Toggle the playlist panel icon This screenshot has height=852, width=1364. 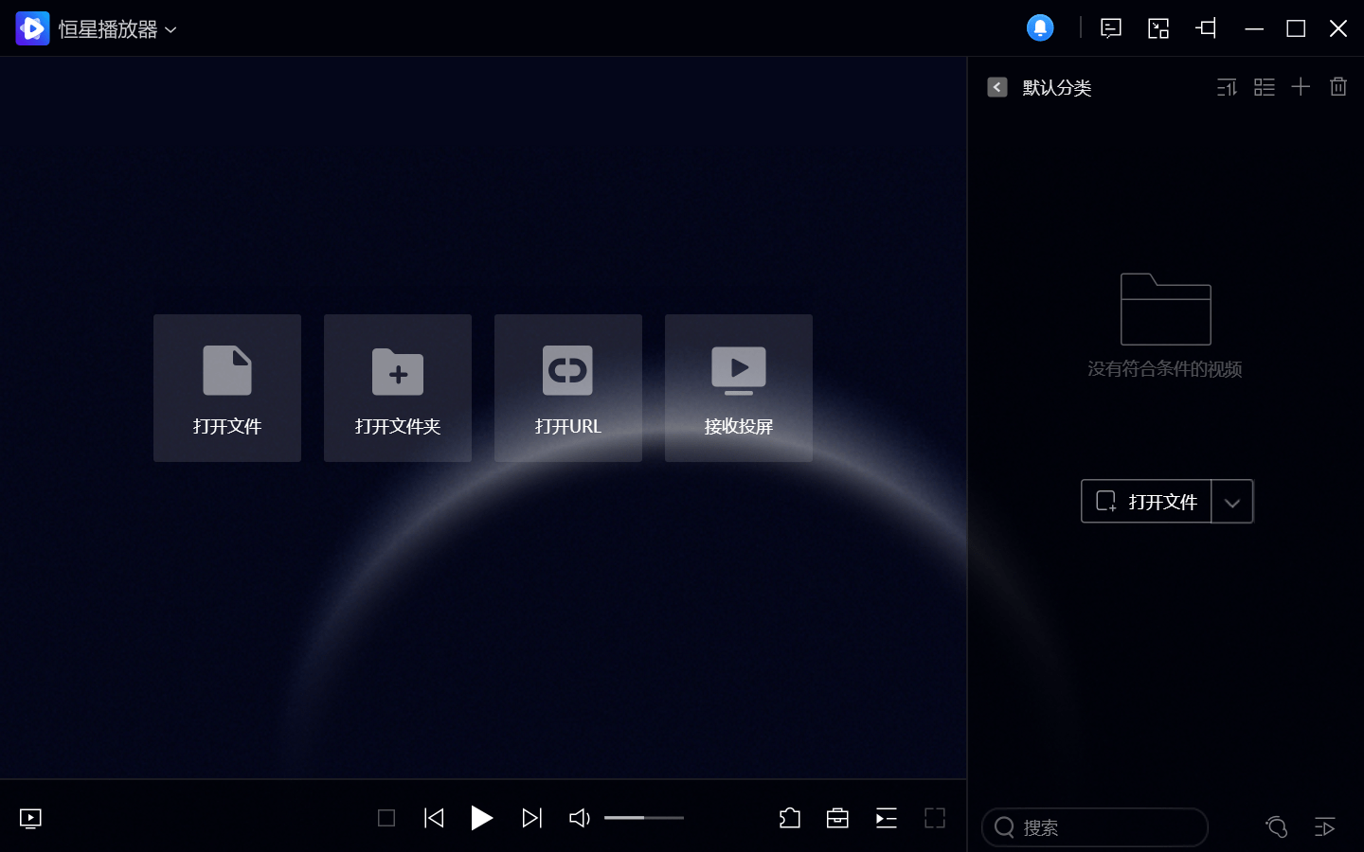(887, 818)
